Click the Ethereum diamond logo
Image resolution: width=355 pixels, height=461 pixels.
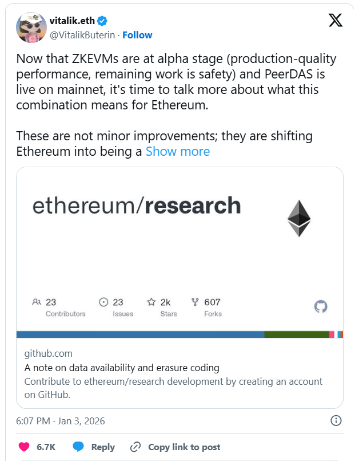click(x=298, y=219)
